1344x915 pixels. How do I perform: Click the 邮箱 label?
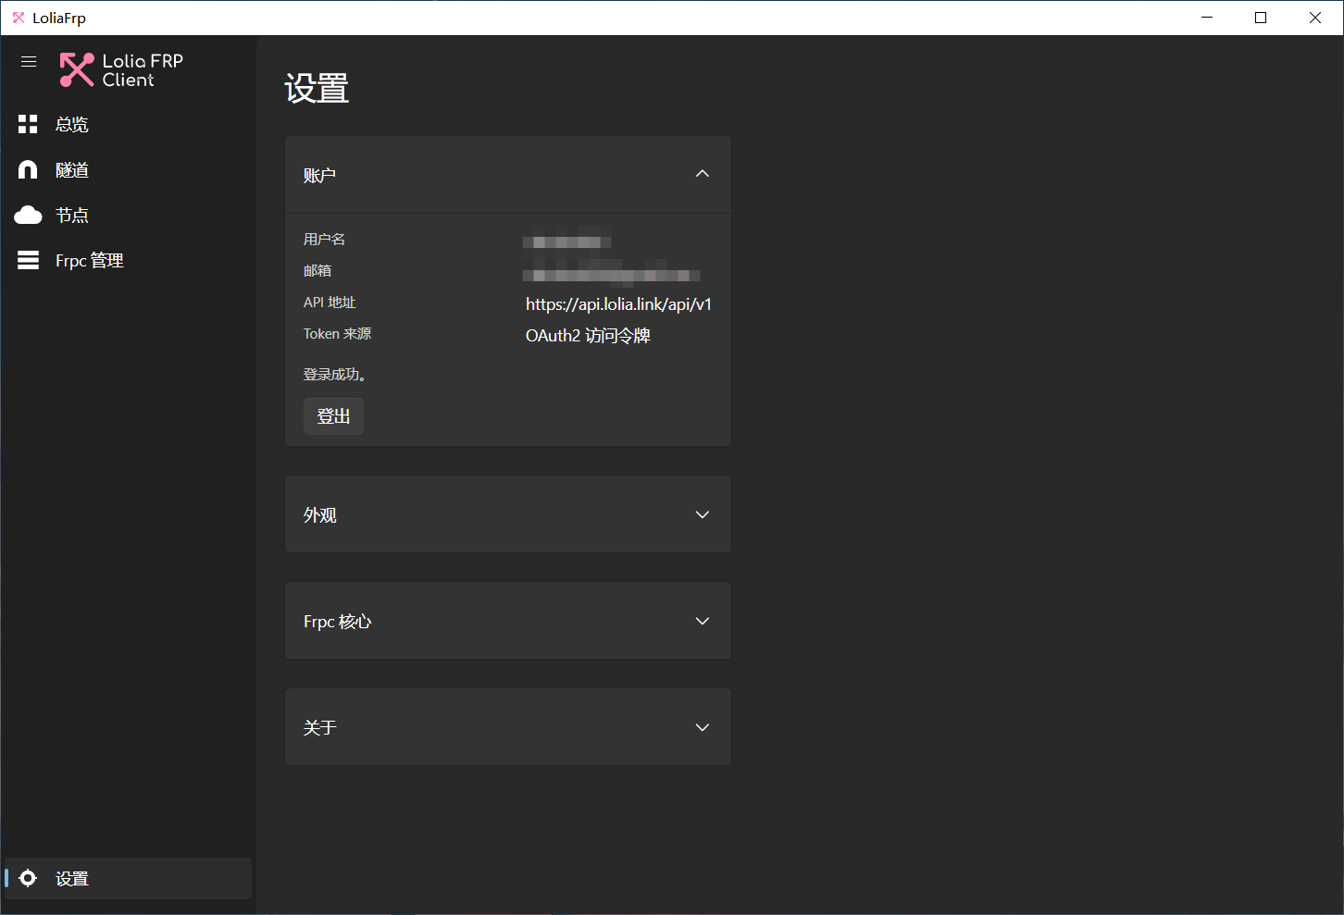coord(317,271)
